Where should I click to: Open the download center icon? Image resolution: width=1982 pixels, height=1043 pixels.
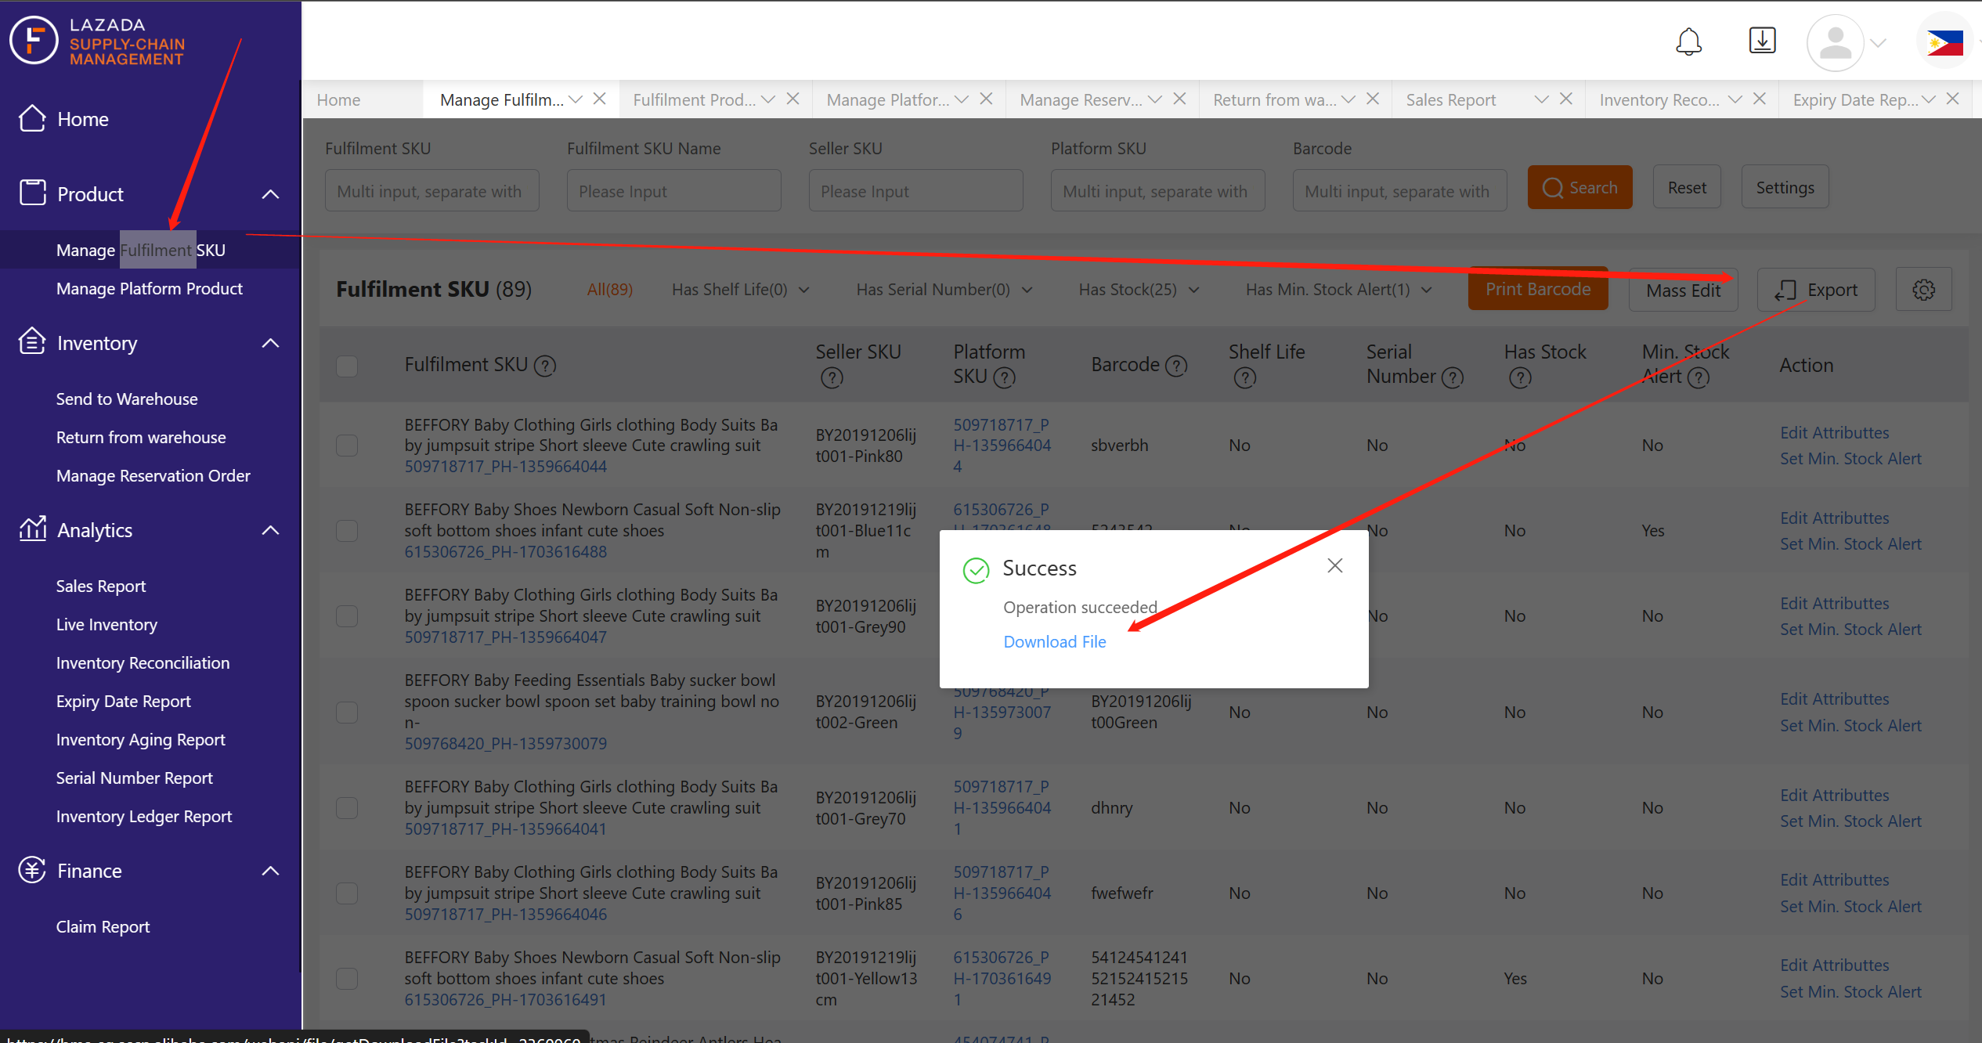coord(1762,41)
